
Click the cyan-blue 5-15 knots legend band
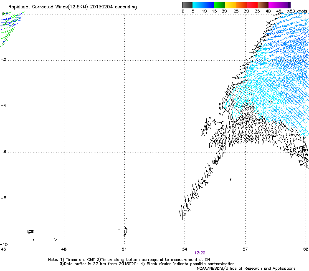click(x=203, y=5)
